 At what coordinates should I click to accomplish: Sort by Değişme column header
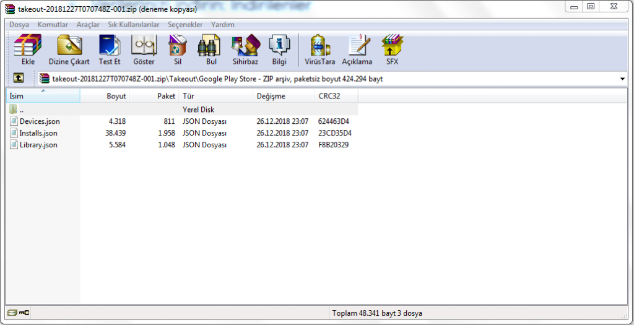coord(284,96)
